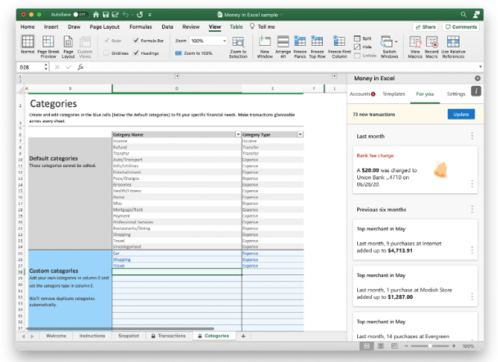The width and height of the screenshot is (498, 362).
Task: Expand the column group above column D
Action: [x=177, y=76]
